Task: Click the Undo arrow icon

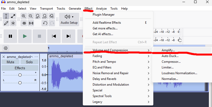Action: pos(45,23)
